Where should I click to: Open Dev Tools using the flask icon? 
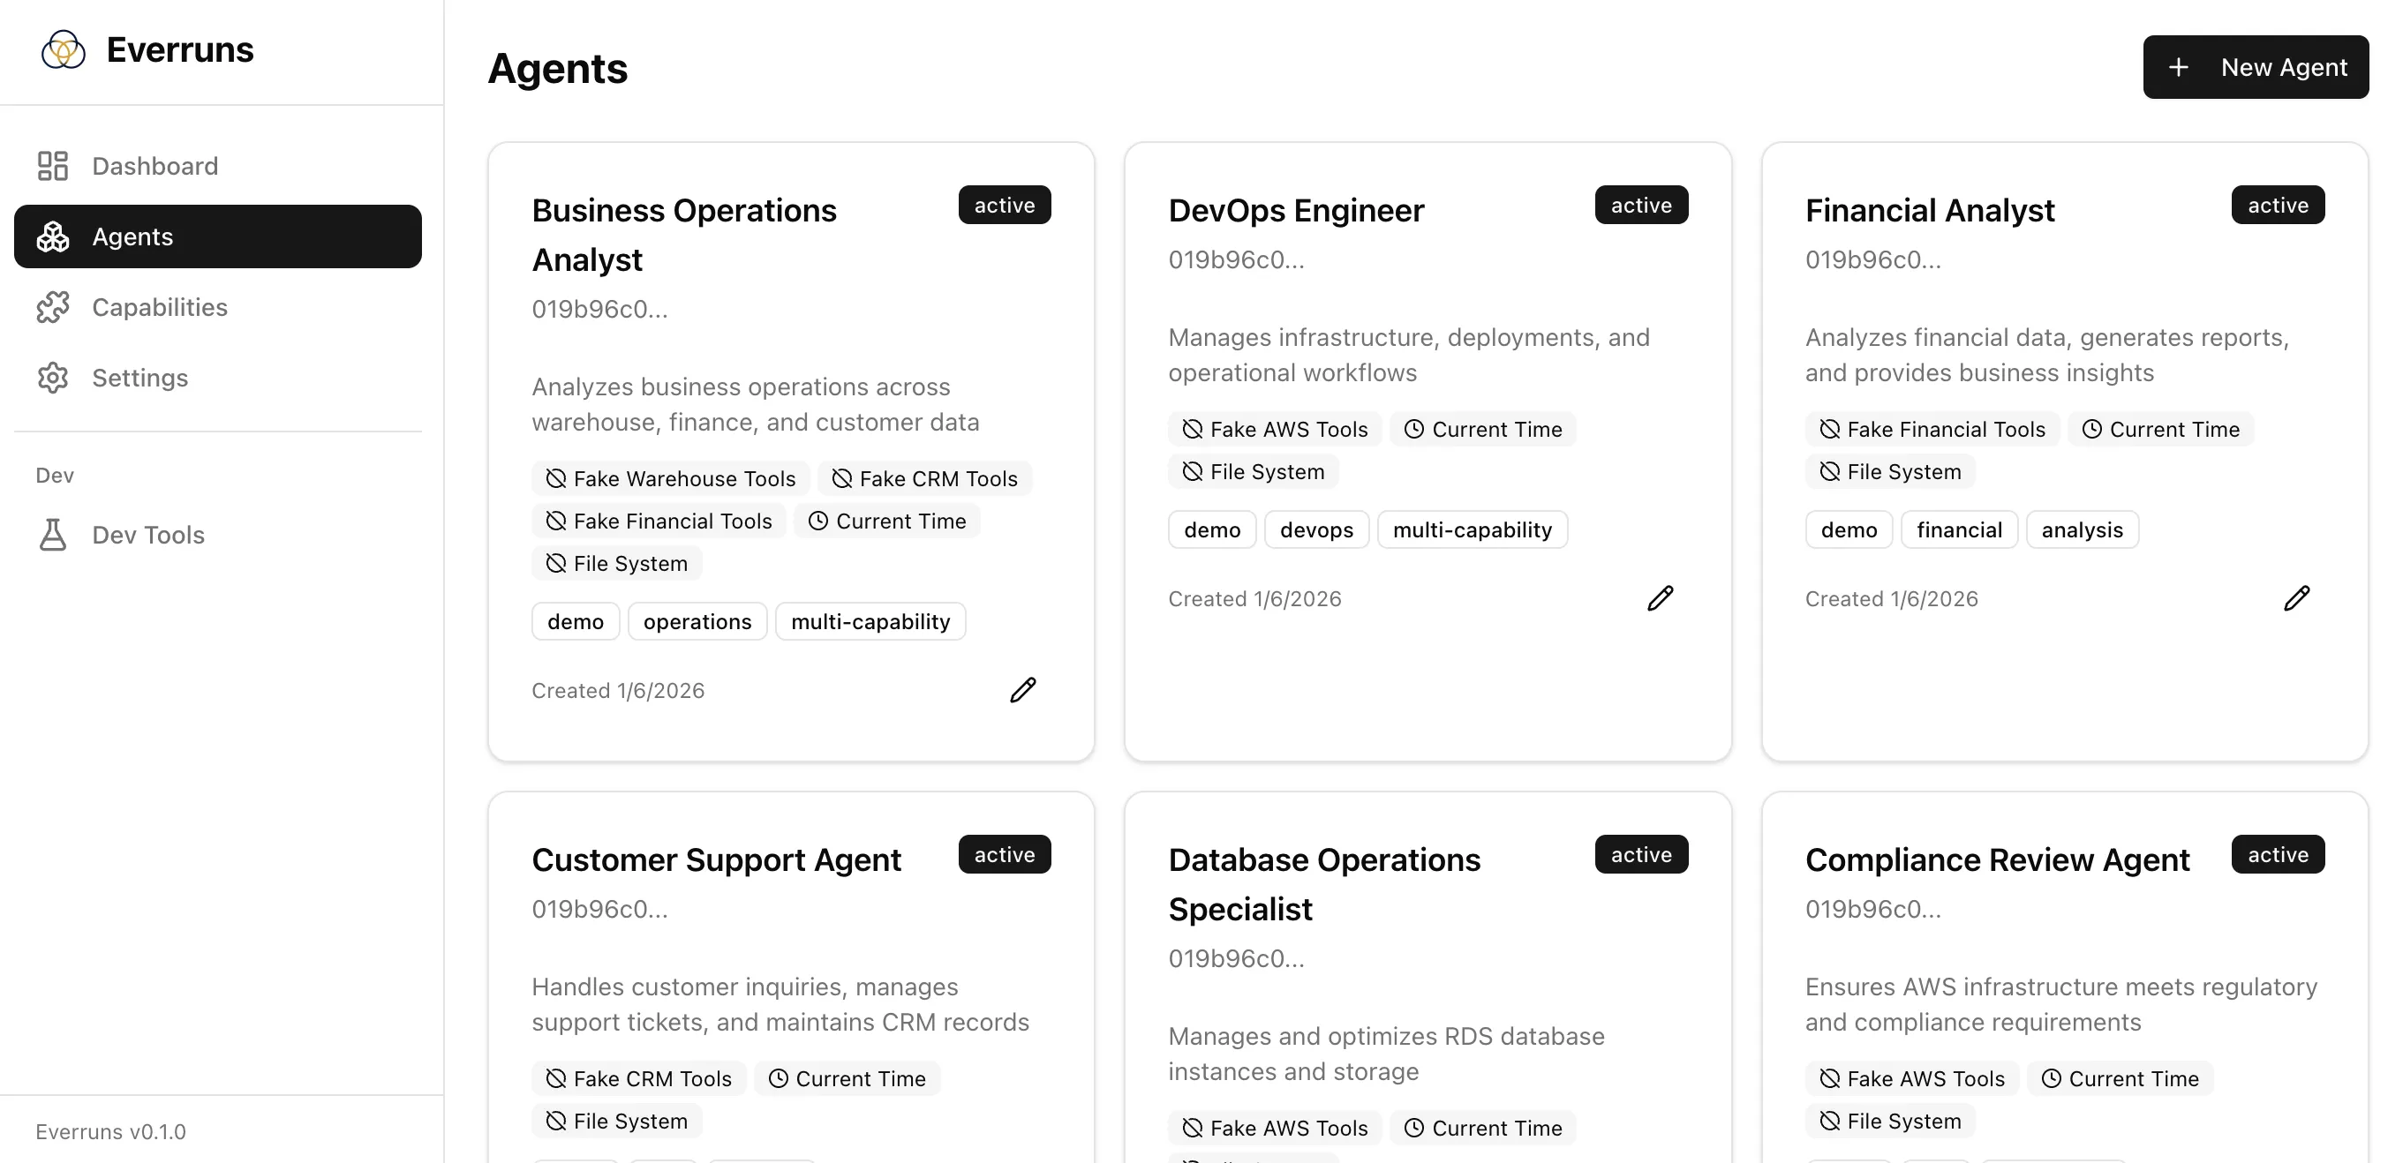click(52, 535)
